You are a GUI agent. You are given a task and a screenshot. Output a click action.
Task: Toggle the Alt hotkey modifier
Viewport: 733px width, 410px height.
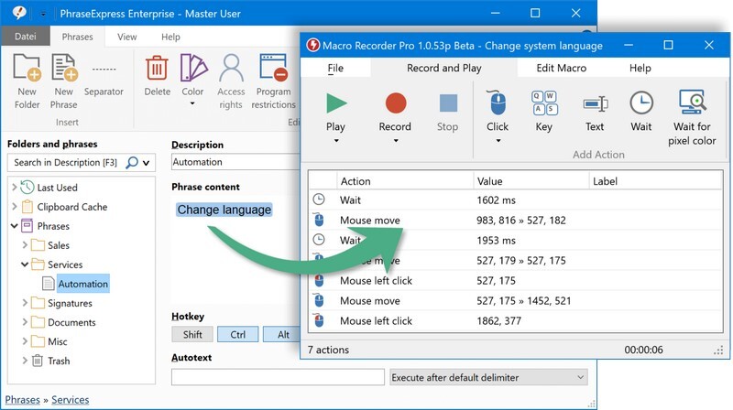tap(283, 335)
